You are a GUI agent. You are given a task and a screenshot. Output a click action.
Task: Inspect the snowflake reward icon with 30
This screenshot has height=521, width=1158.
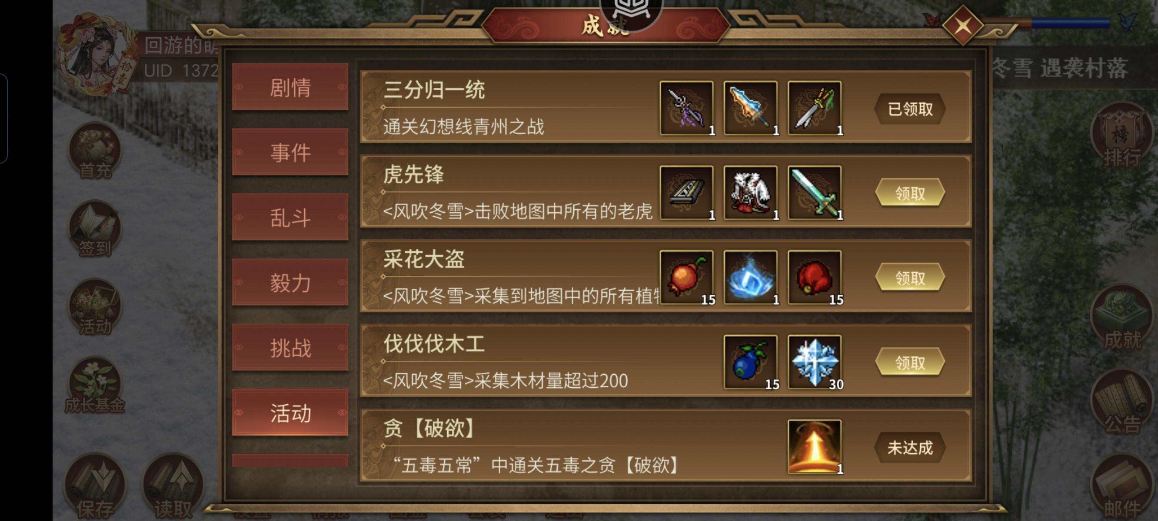(814, 362)
